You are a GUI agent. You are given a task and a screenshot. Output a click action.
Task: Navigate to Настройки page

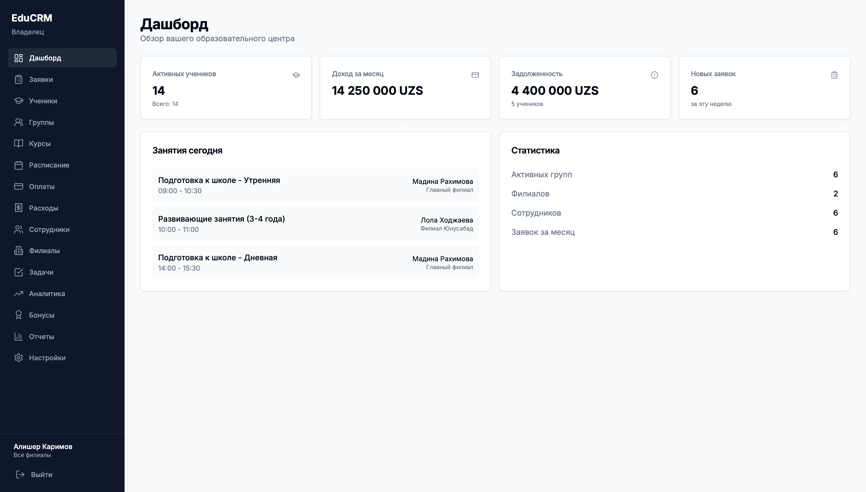click(62, 358)
